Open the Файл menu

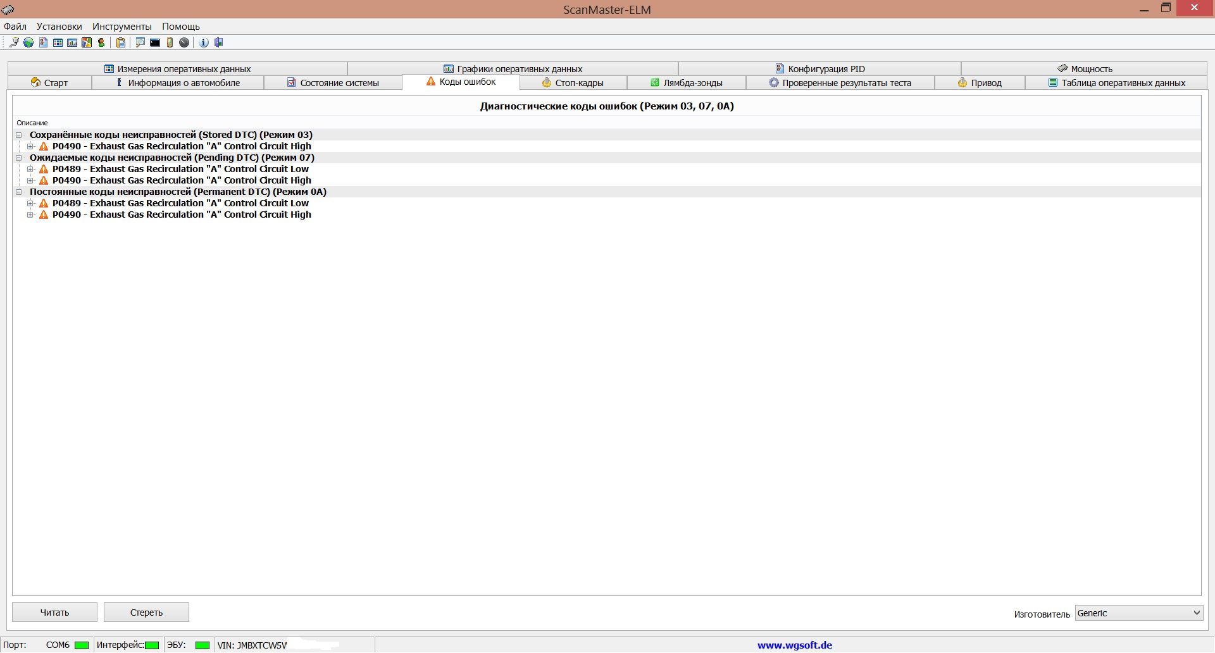point(15,27)
